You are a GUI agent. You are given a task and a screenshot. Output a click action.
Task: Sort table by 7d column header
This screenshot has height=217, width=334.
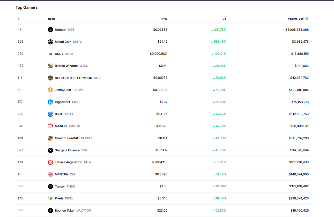[224, 19]
